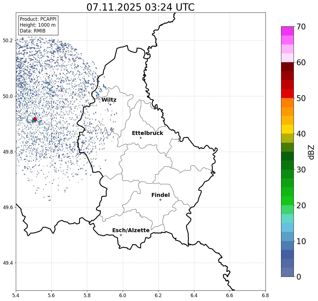This screenshot has width=318, height=301.
Task: Click the turquoise colorbar swatch below 20
Action: click(x=287, y=219)
